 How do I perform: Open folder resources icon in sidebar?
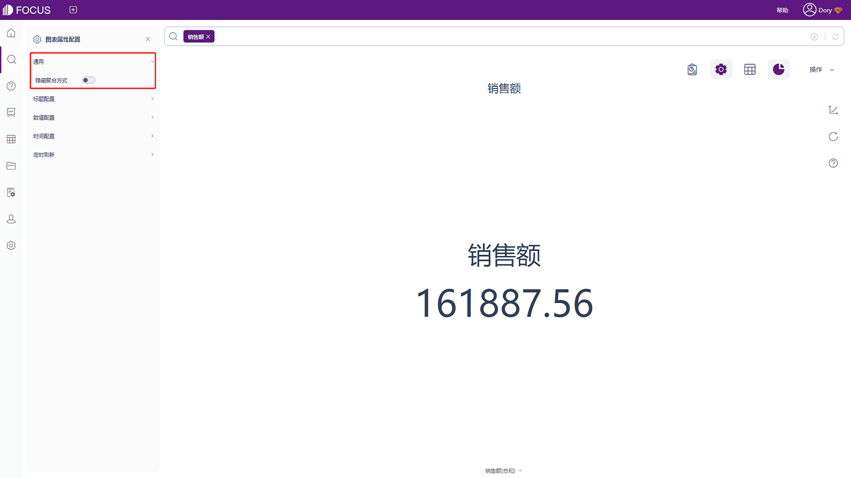[x=11, y=166]
